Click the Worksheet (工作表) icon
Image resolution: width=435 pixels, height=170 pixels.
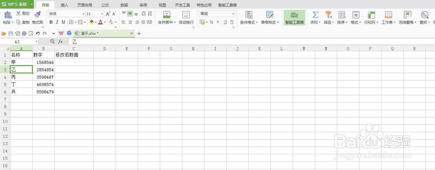point(388,15)
